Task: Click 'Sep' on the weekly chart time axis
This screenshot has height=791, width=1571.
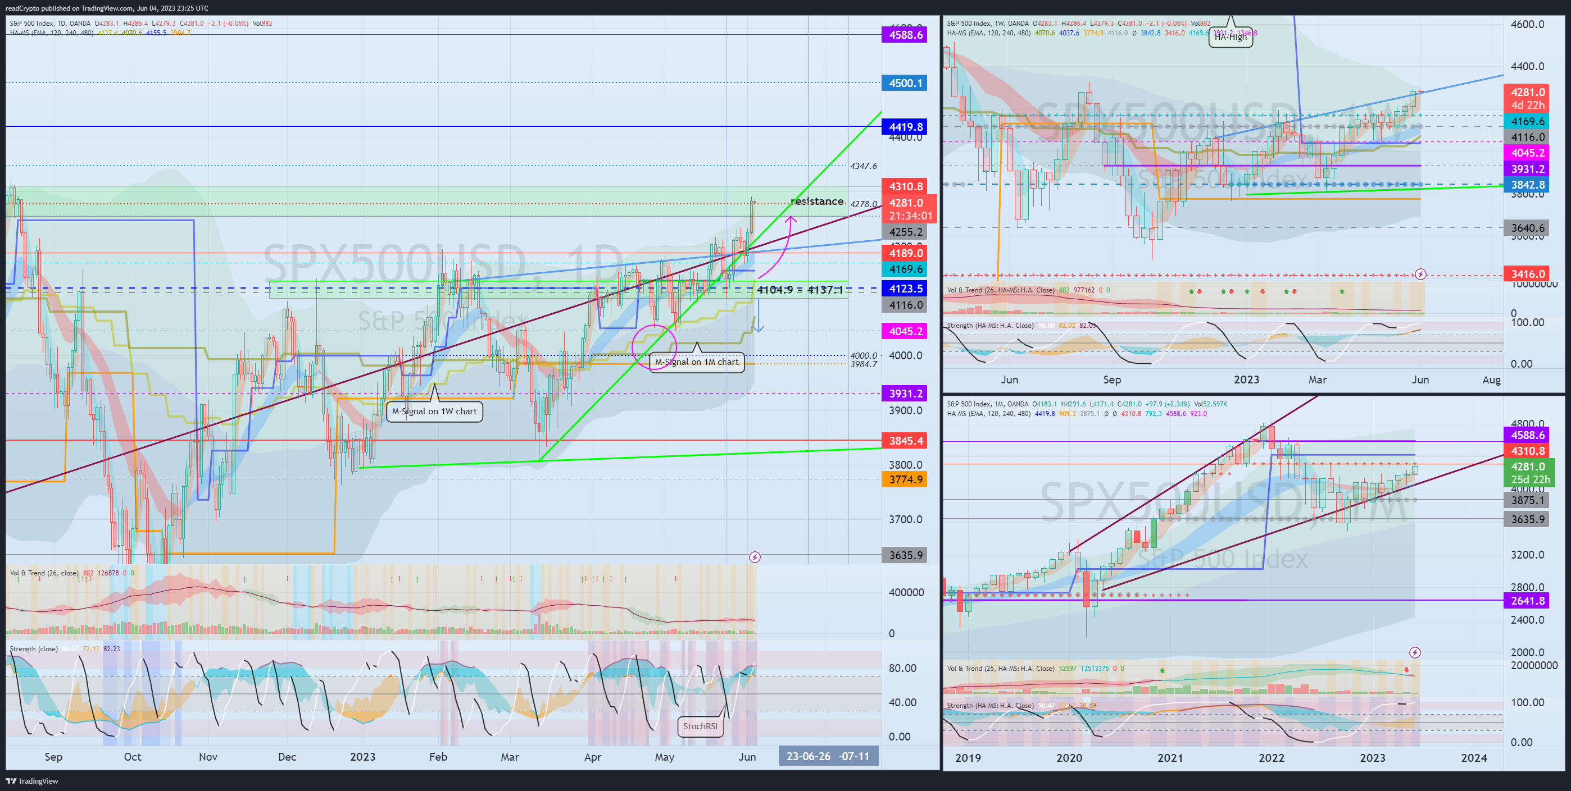Action: 1112,380
